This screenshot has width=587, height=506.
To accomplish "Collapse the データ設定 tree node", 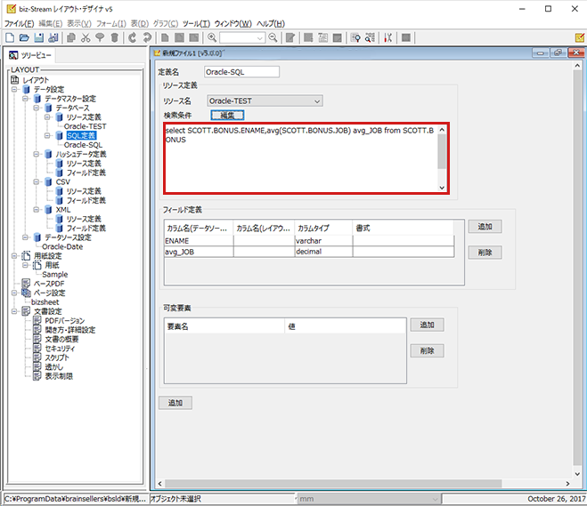I will [x=14, y=89].
